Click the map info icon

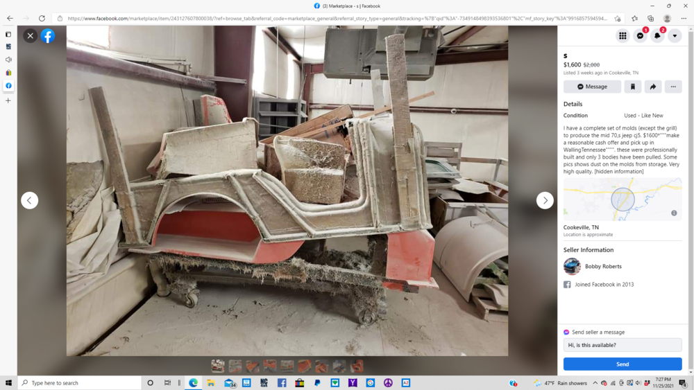coord(674,213)
